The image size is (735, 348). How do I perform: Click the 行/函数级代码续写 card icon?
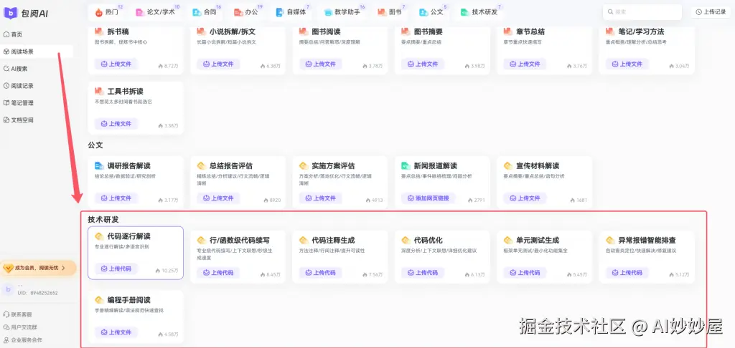pos(201,241)
